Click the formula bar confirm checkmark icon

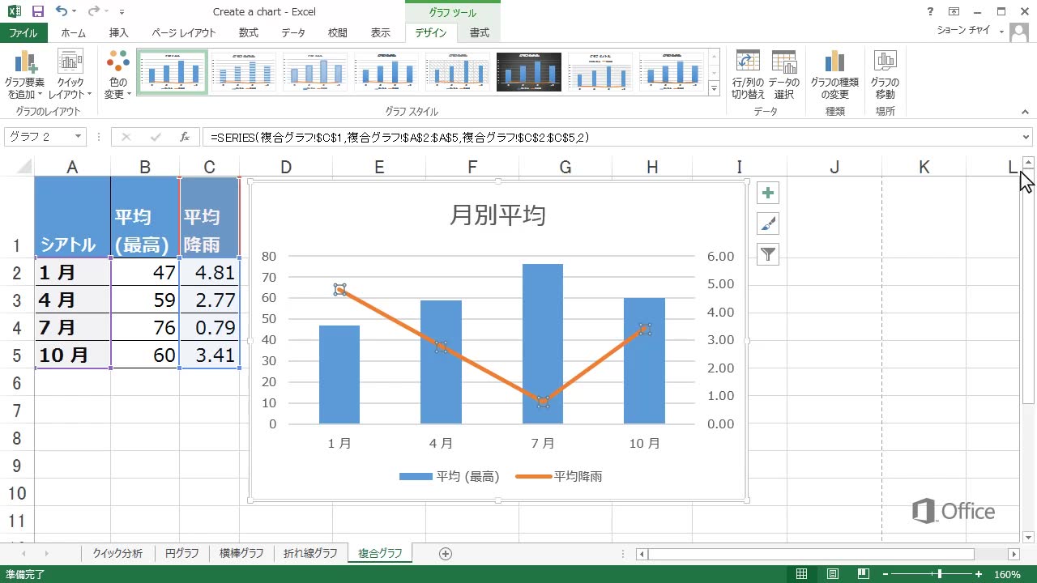pos(156,137)
